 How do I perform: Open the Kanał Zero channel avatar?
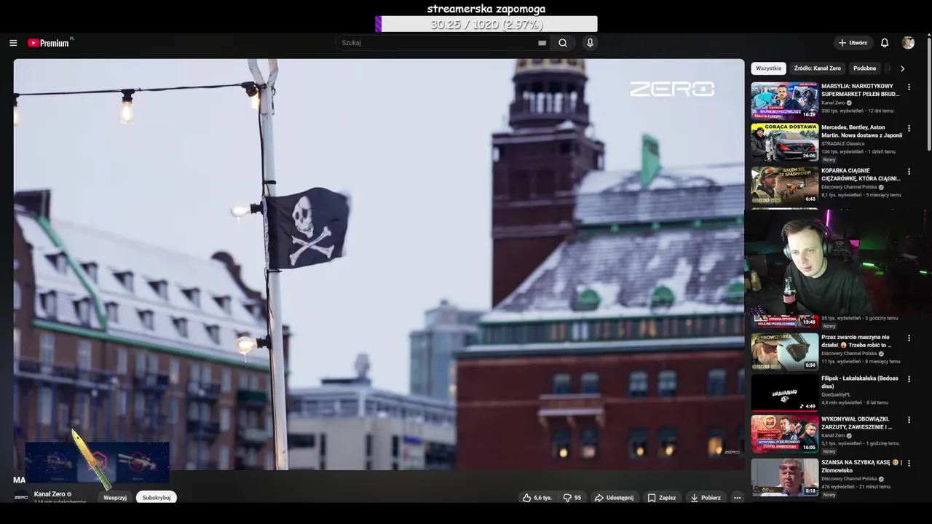pyautogui.click(x=21, y=497)
